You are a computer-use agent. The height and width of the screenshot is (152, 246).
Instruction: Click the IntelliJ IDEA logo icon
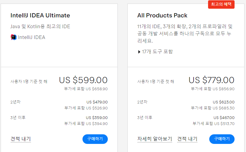[13, 37]
